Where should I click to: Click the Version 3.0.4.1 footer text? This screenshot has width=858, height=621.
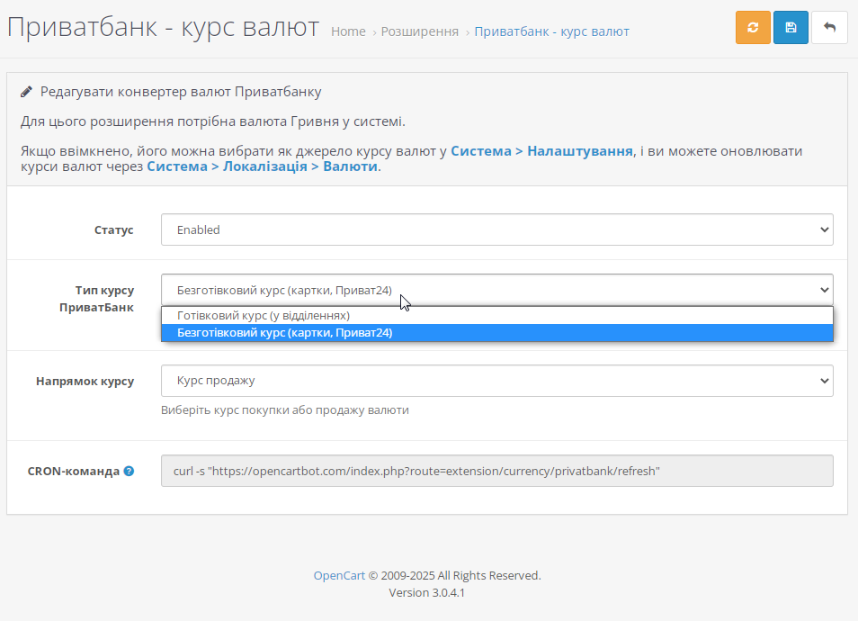point(427,592)
